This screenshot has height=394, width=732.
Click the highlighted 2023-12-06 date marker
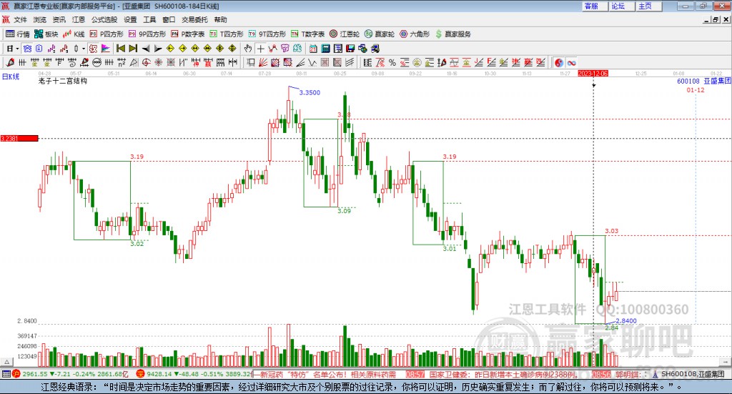coord(593,73)
